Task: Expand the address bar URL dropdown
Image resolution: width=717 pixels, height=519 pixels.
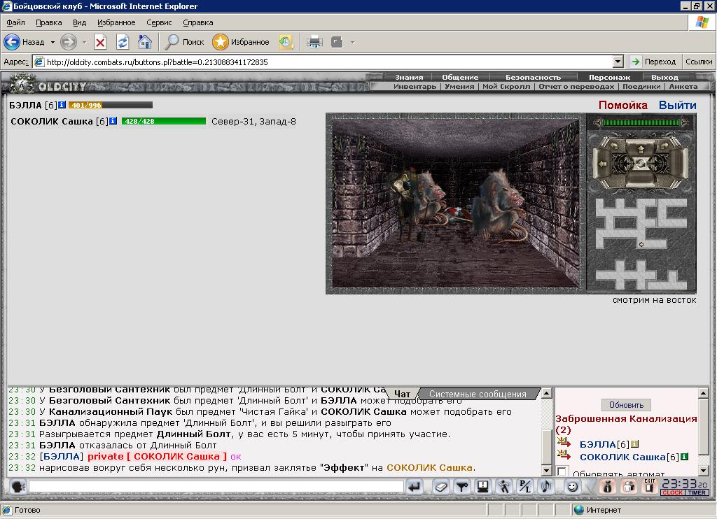Action: (x=618, y=62)
